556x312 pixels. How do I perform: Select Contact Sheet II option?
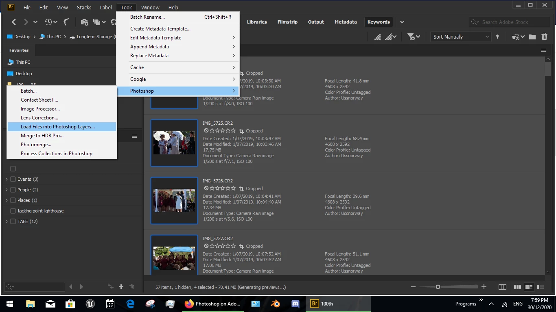tap(61, 100)
